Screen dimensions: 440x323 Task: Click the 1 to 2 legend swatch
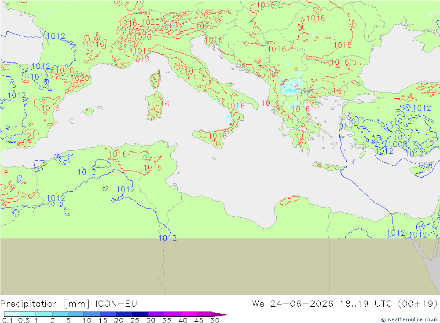(44, 314)
